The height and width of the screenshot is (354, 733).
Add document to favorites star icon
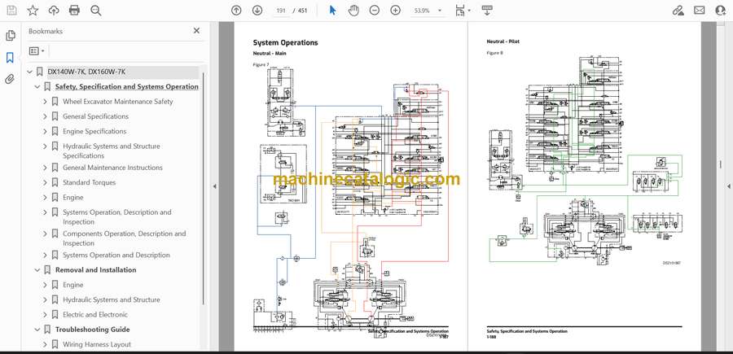(33, 11)
